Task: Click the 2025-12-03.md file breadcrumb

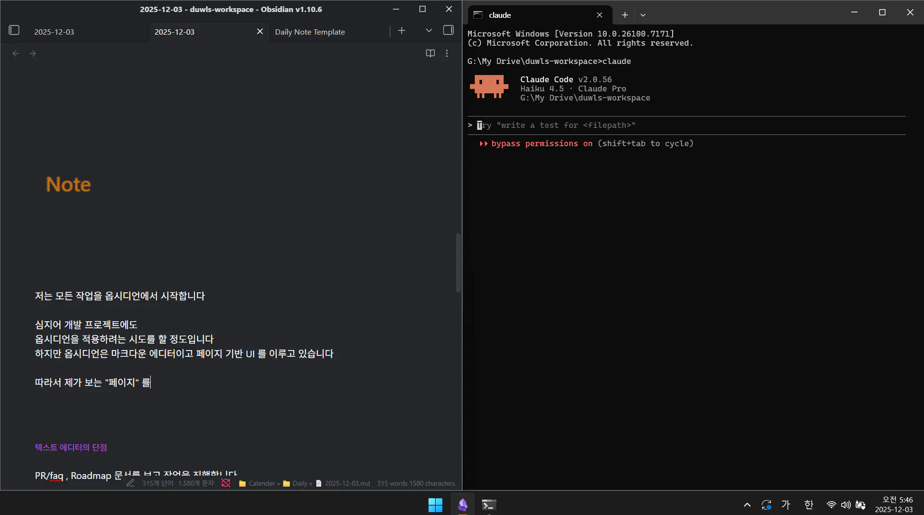Action: click(343, 483)
